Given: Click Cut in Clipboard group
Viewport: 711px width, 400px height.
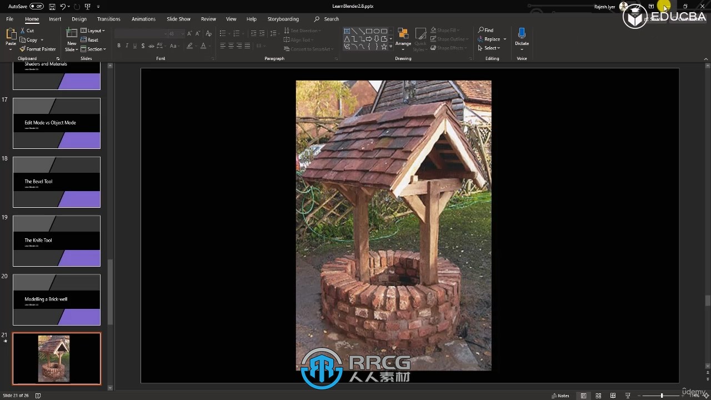Looking at the screenshot, I should (27, 31).
